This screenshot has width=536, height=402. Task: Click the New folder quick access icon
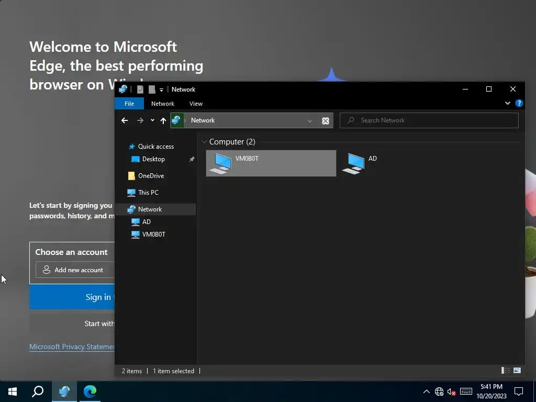[x=152, y=90]
